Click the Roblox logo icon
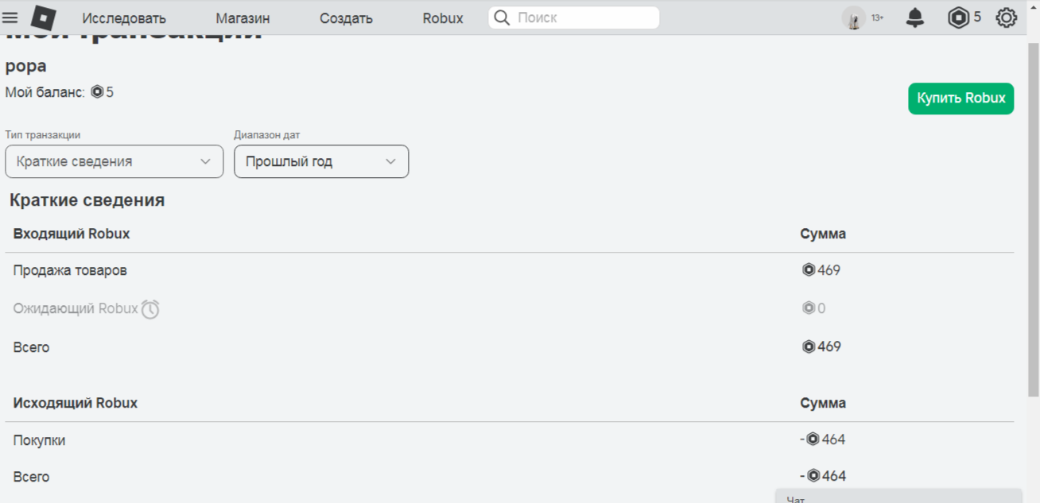Viewport: 1040px width, 503px height. tap(43, 17)
